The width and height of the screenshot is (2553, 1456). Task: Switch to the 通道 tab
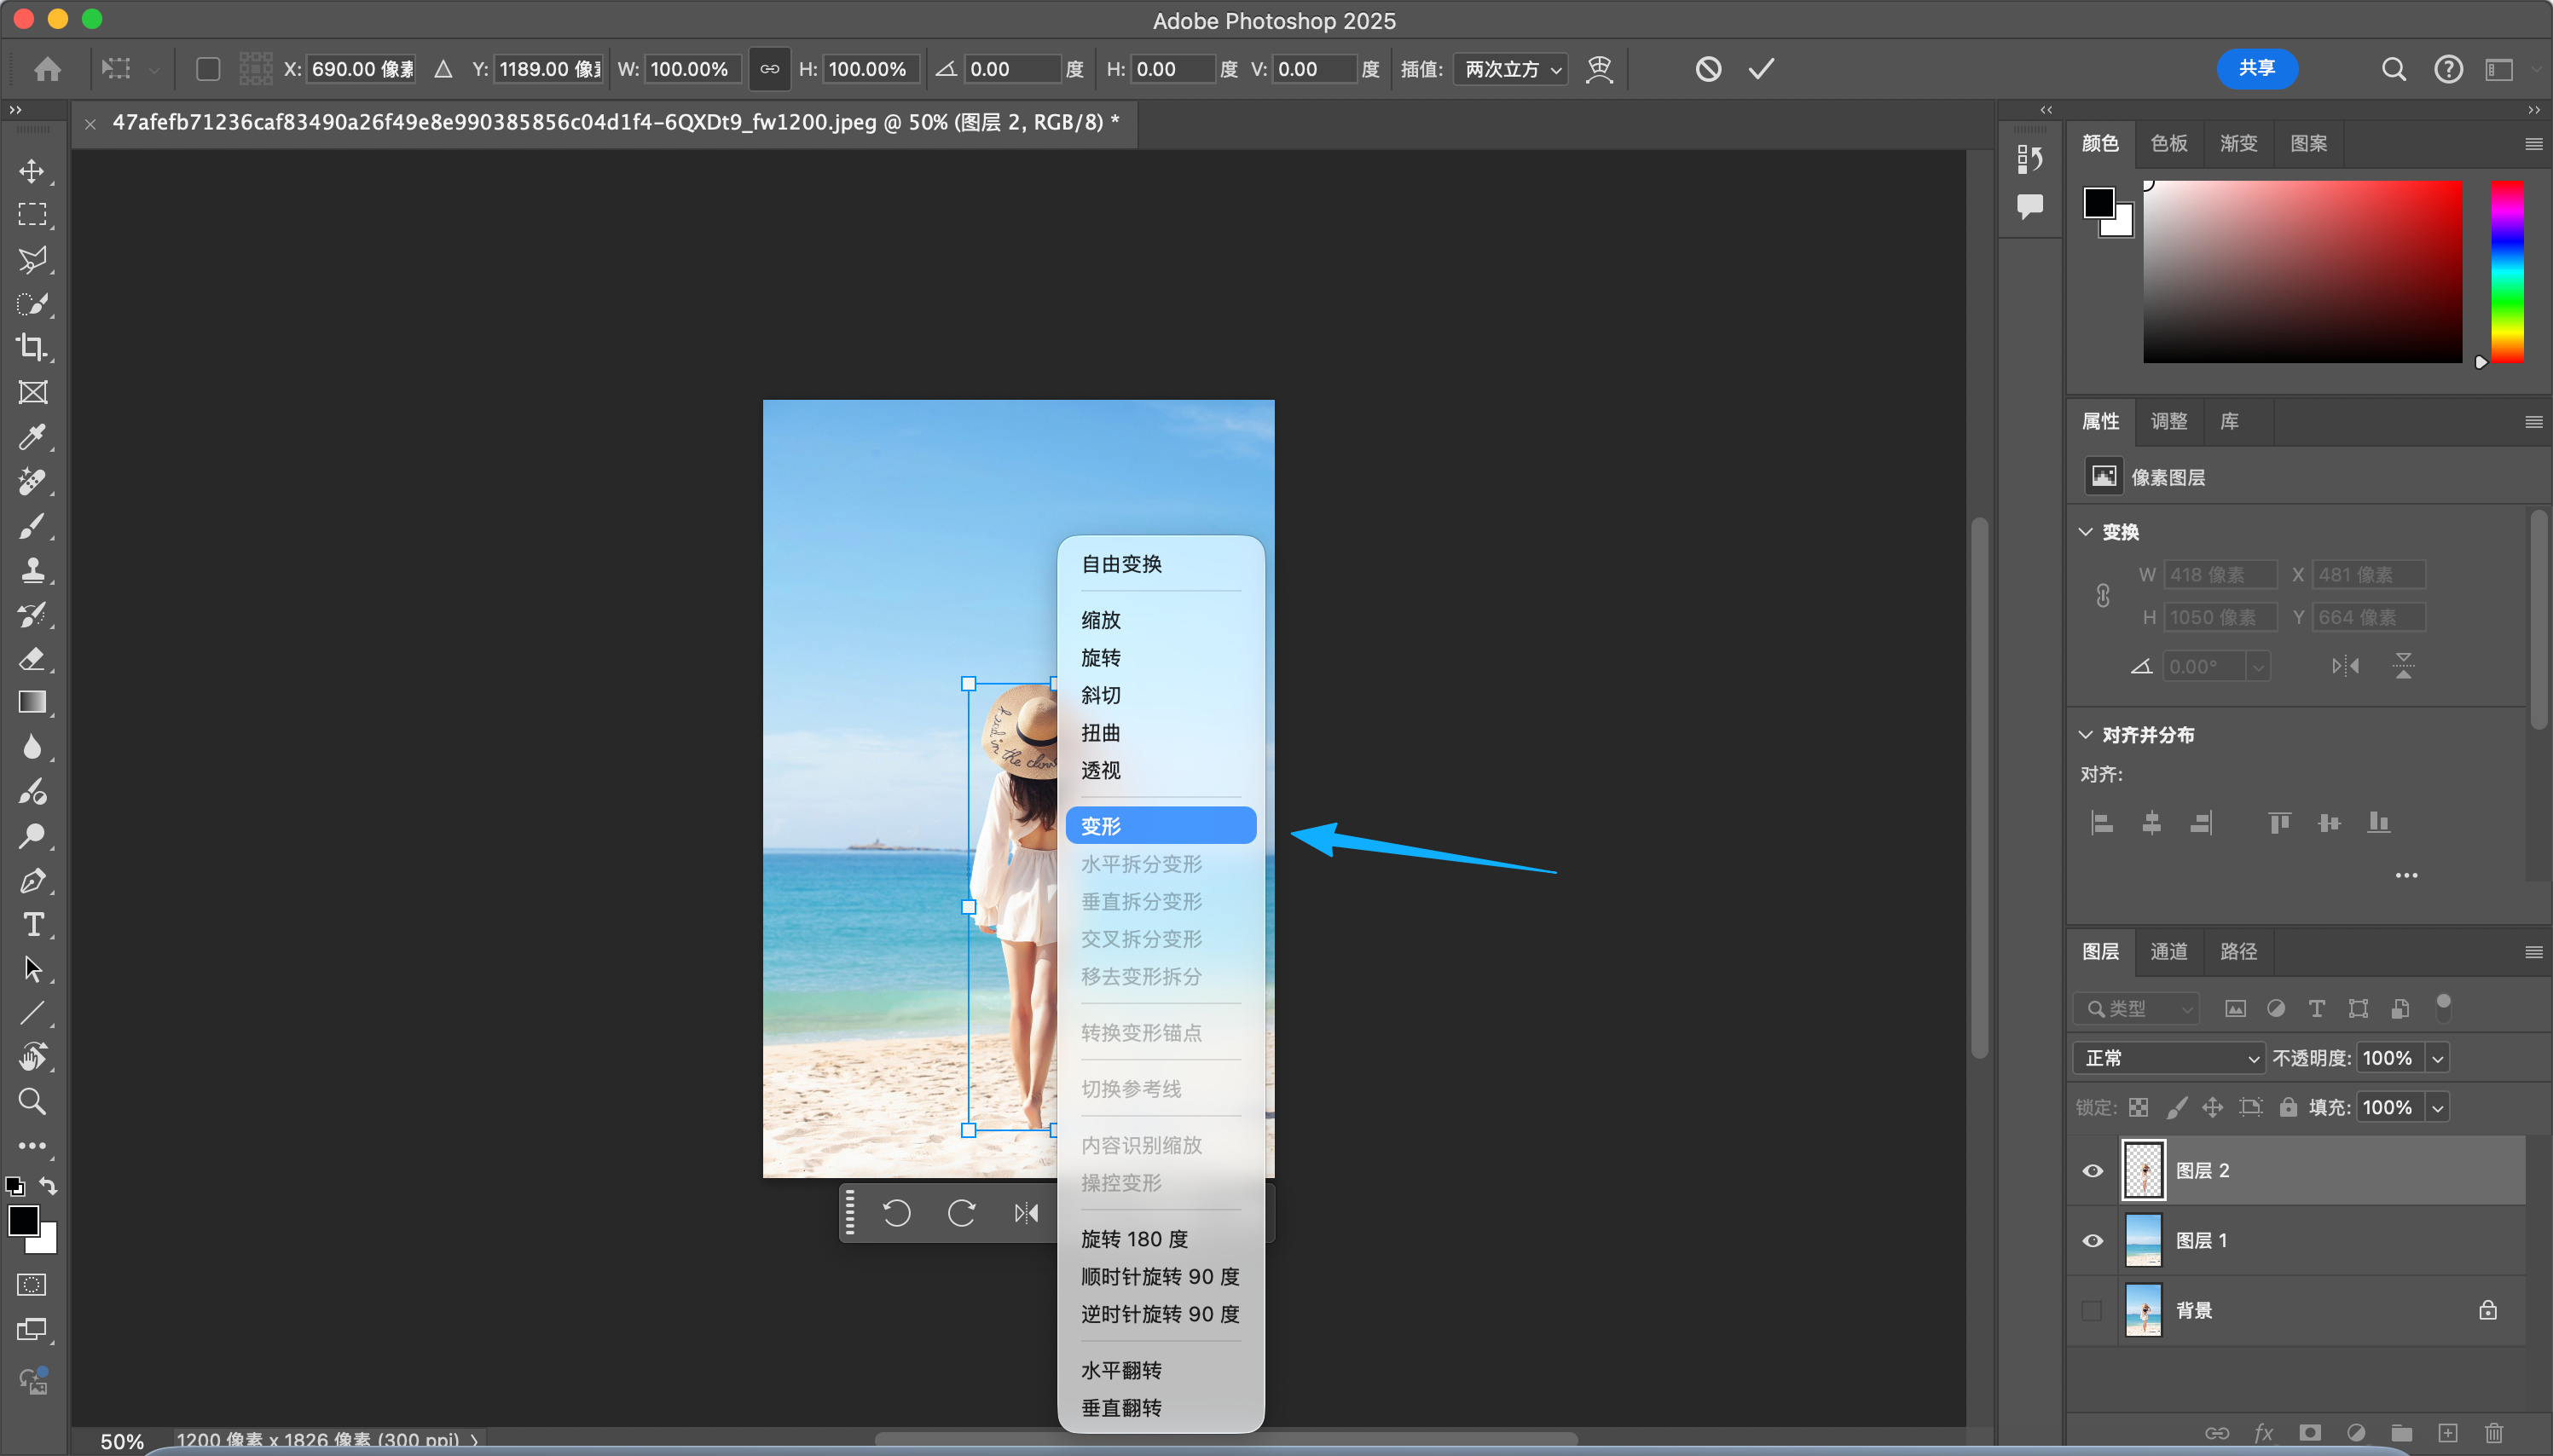pyautogui.click(x=2168, y=951)
